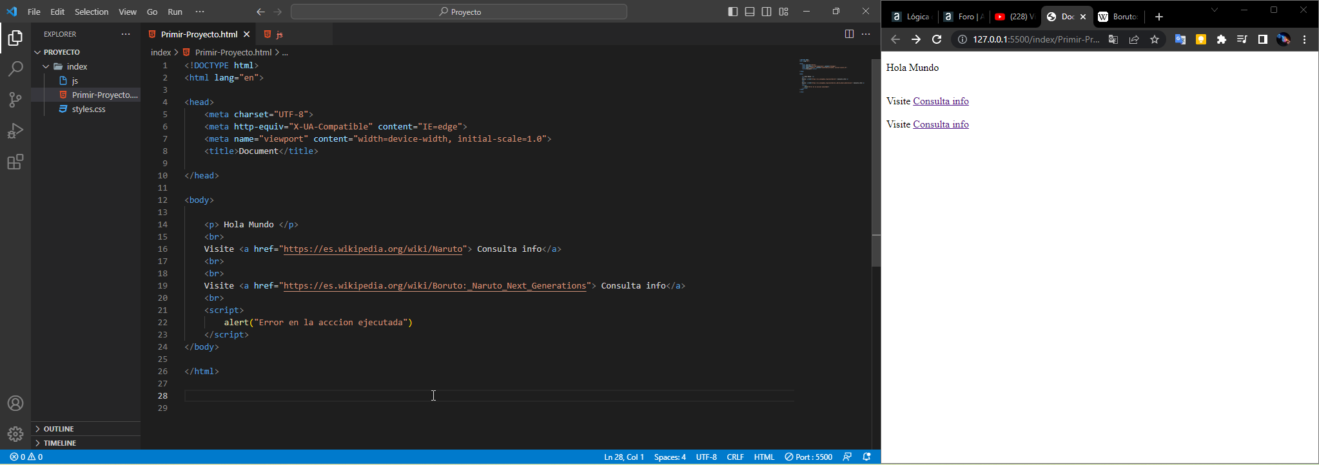The width and height of the screenshot is (1319, 465).
Task: Select the js file in explorer
Action: coord(86,81)
